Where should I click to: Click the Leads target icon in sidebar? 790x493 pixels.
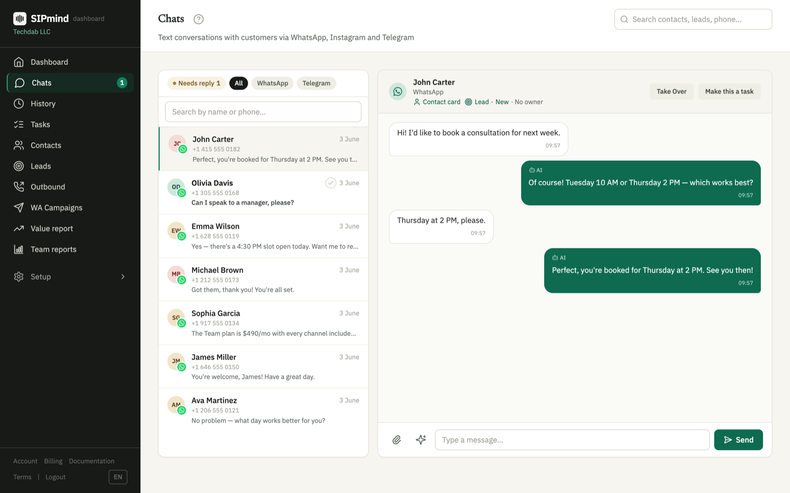[x=19, y=166]
